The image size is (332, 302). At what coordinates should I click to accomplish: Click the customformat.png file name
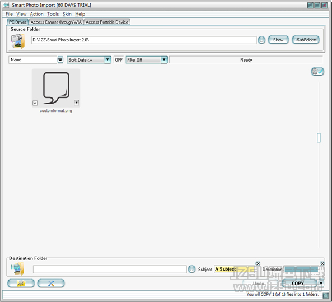pos(56,111)
